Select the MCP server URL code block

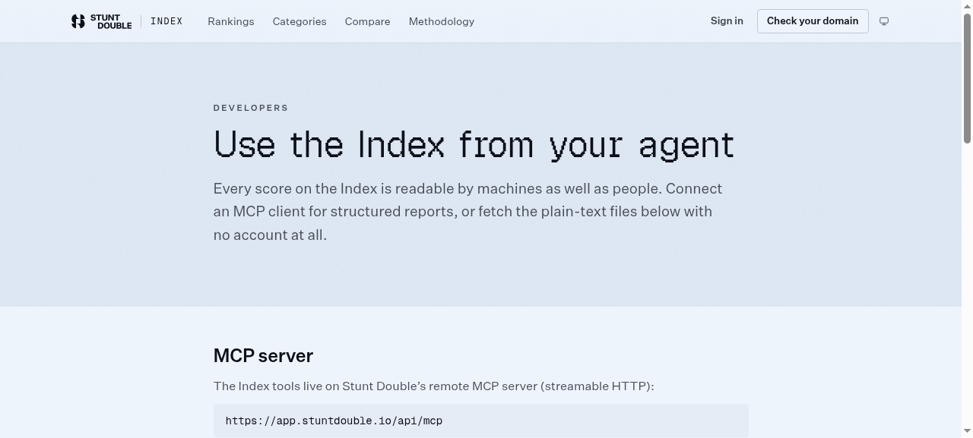click(x=481, y=421)
